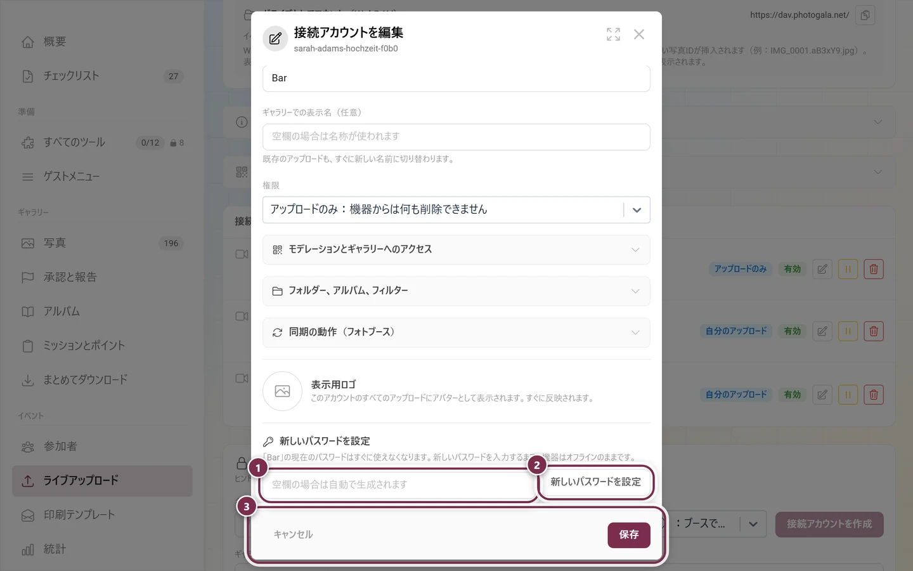Delete the アップロードのみ account
The height and width of the screenshot is (571, 913).
coord(874,269)
